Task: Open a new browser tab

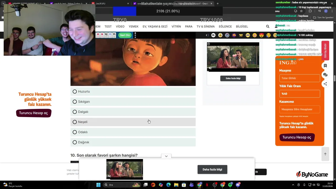Action: (x=218, y=4)
